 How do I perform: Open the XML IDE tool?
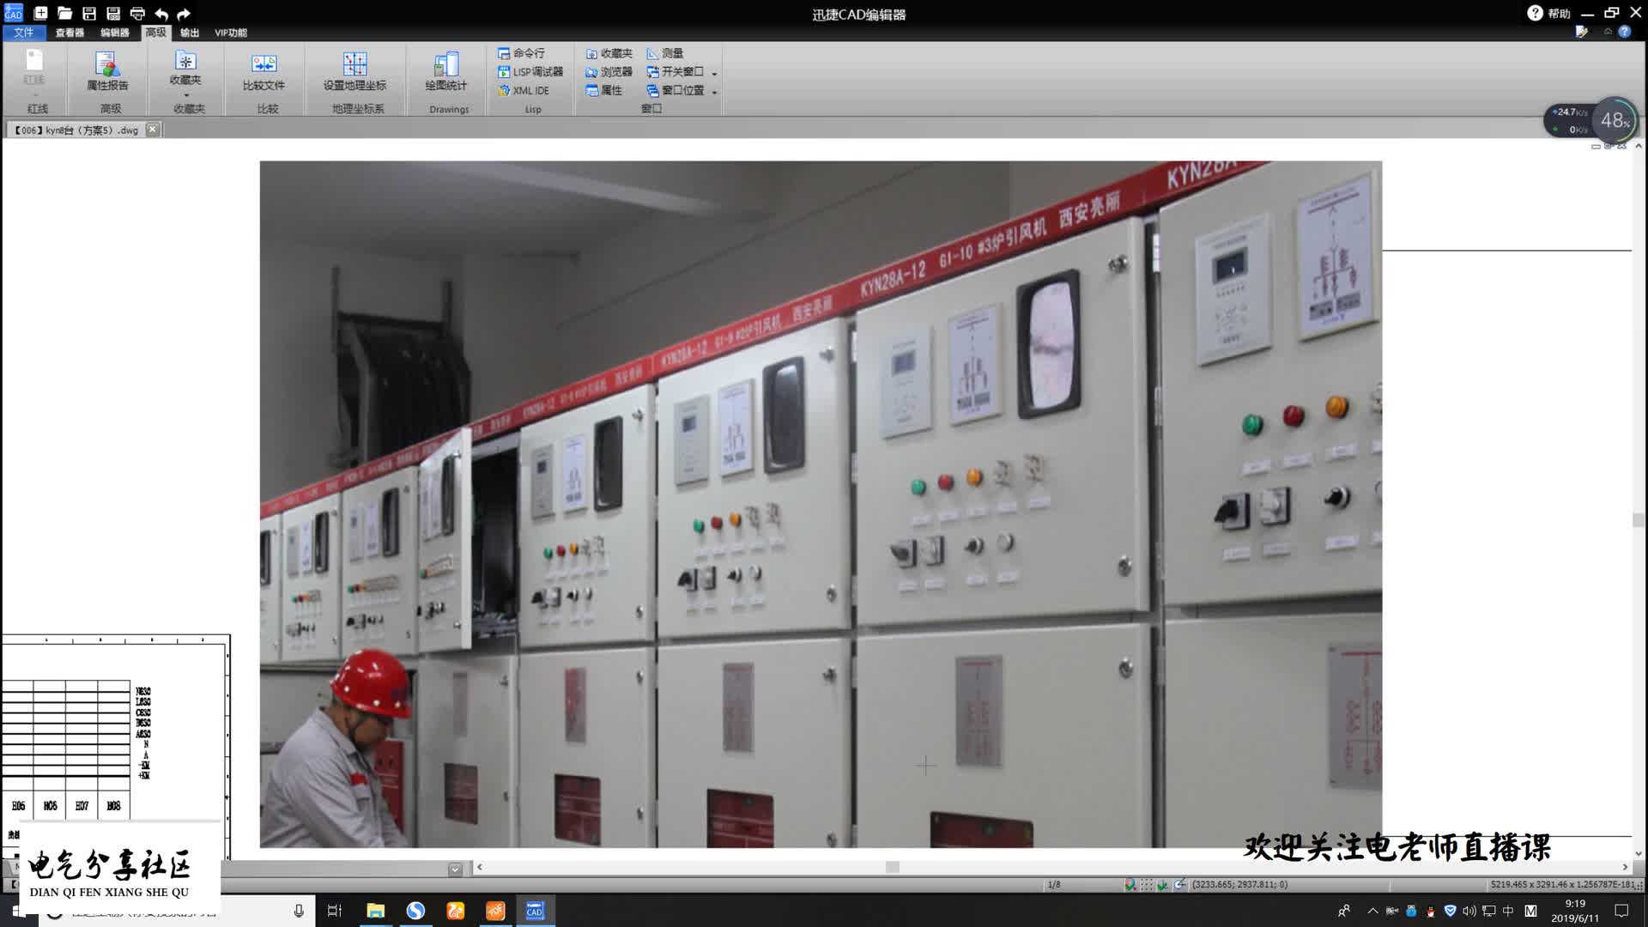pyautogui.click(x=524, y=90)
